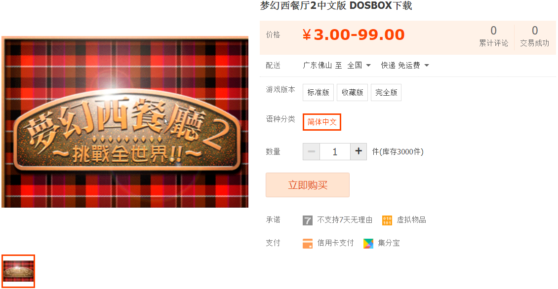This screenshot has width=558, height=289.
Task: Click the 立即购买 buy now button
Action: (x=308, y=185)
